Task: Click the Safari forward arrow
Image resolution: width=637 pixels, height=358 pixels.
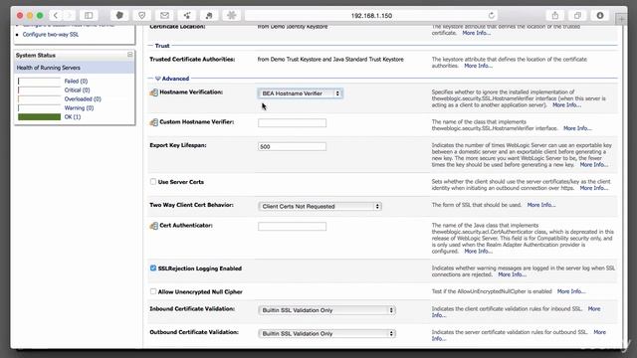Action: tap(69, 16)
